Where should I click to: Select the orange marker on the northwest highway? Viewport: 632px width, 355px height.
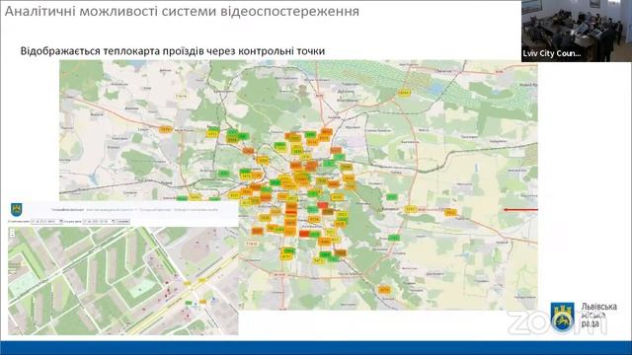[x=165, y=129]
